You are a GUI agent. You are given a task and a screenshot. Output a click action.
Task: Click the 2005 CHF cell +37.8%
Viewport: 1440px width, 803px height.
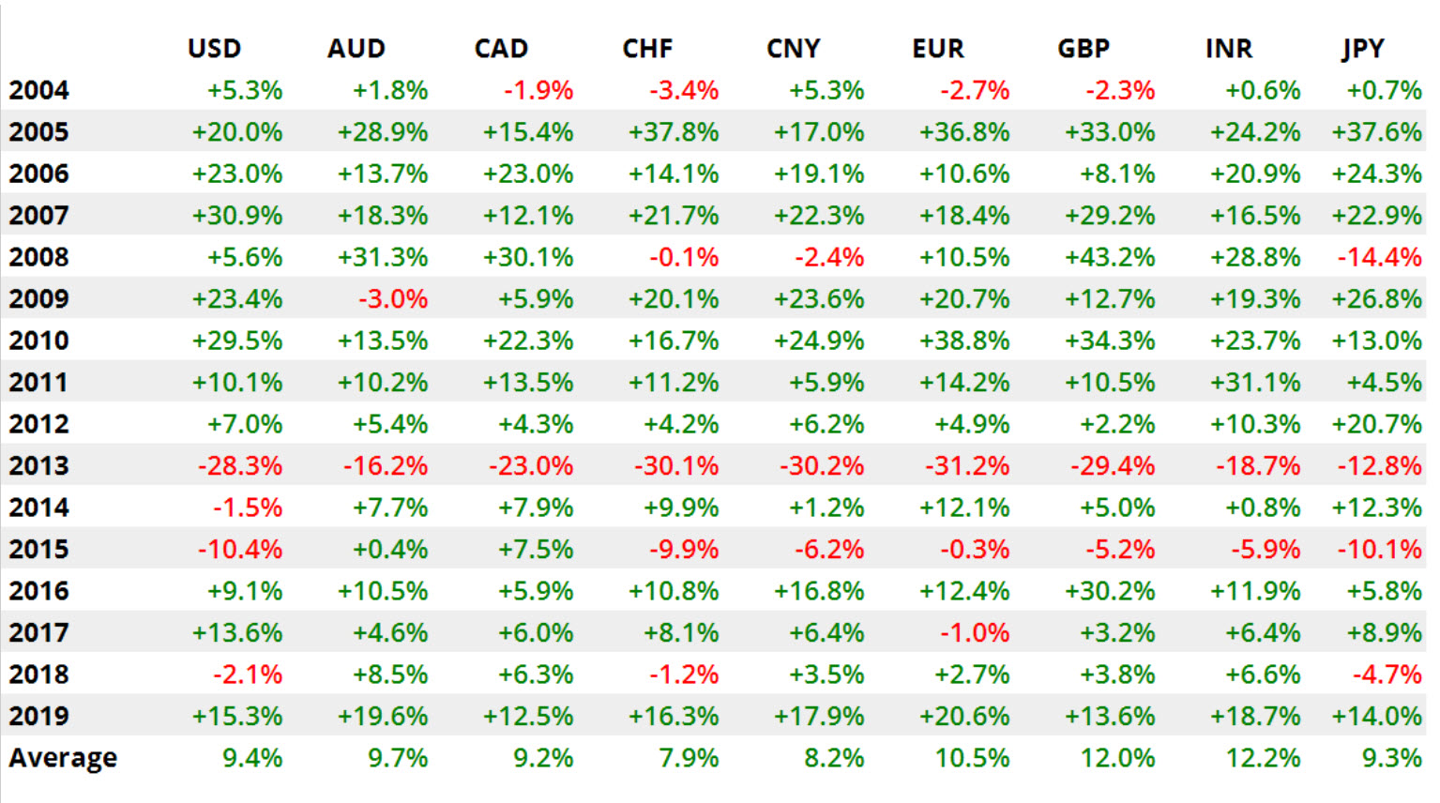[x=674, y=132]
